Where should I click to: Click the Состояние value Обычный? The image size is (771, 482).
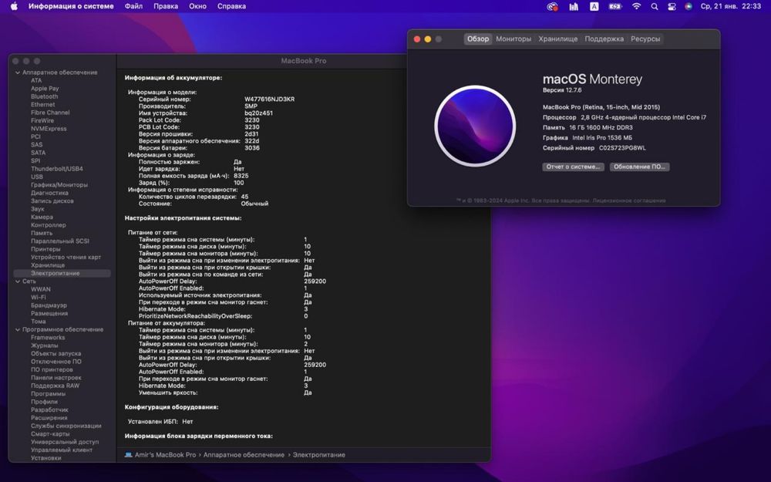254,204
